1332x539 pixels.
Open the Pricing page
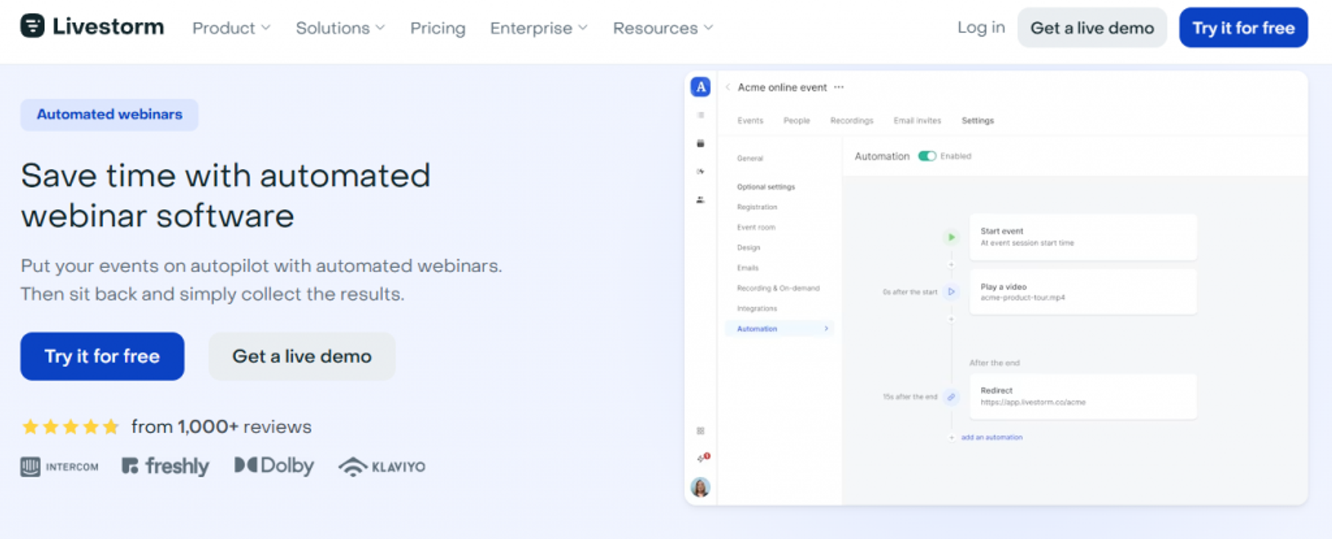pos(438,28)
